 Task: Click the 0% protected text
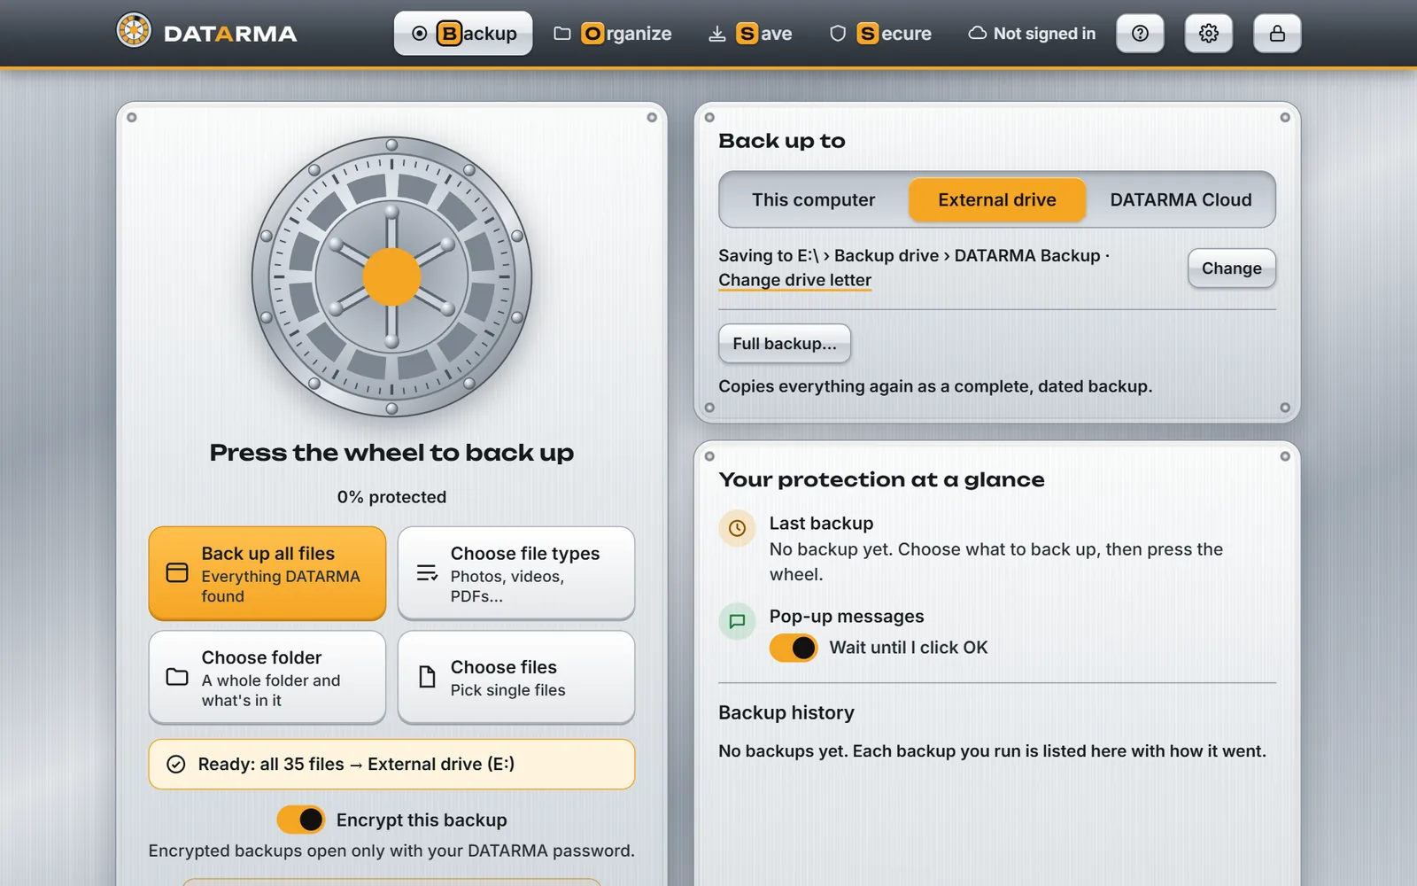(391, 497)
